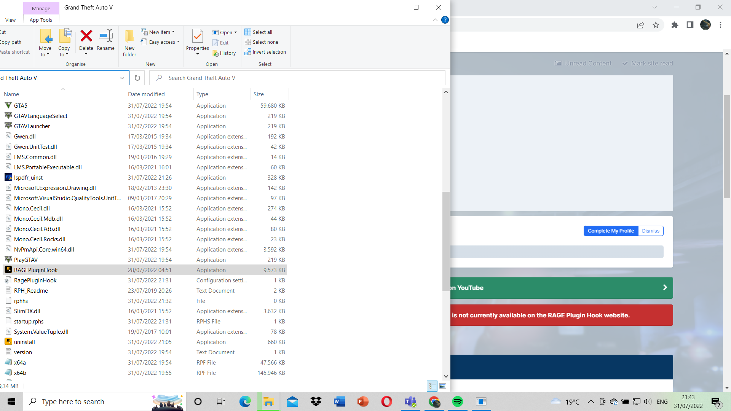Viewport: 731px width, 411px height.
Task: Click the Rename icon in ribbon
Action: (x=105, y=37)
